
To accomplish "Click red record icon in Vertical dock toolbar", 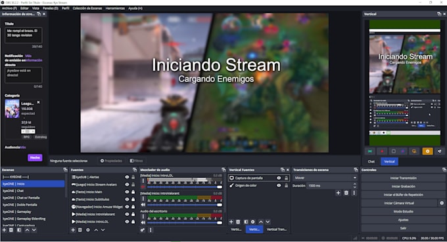I will pos(382,151).
